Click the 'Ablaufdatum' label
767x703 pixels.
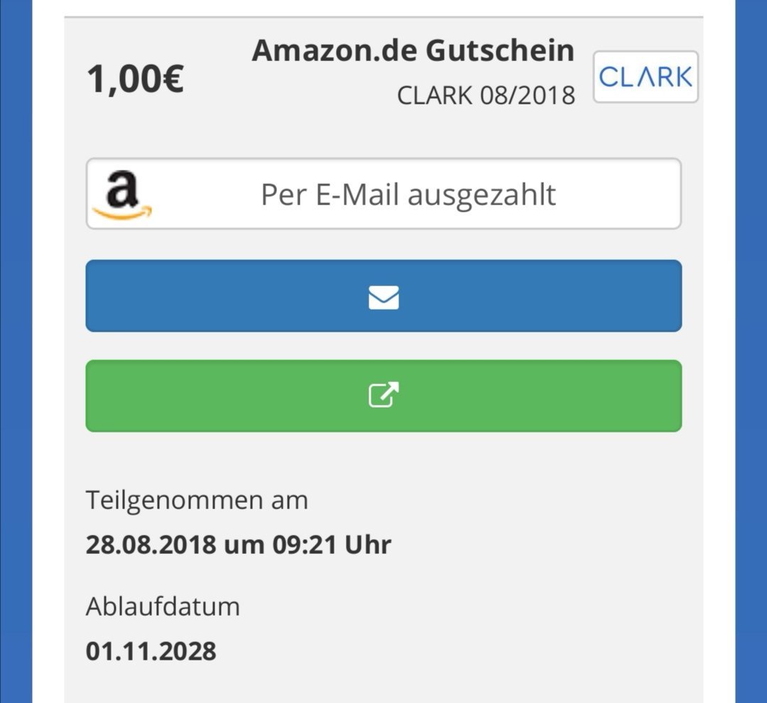(163, 606)
